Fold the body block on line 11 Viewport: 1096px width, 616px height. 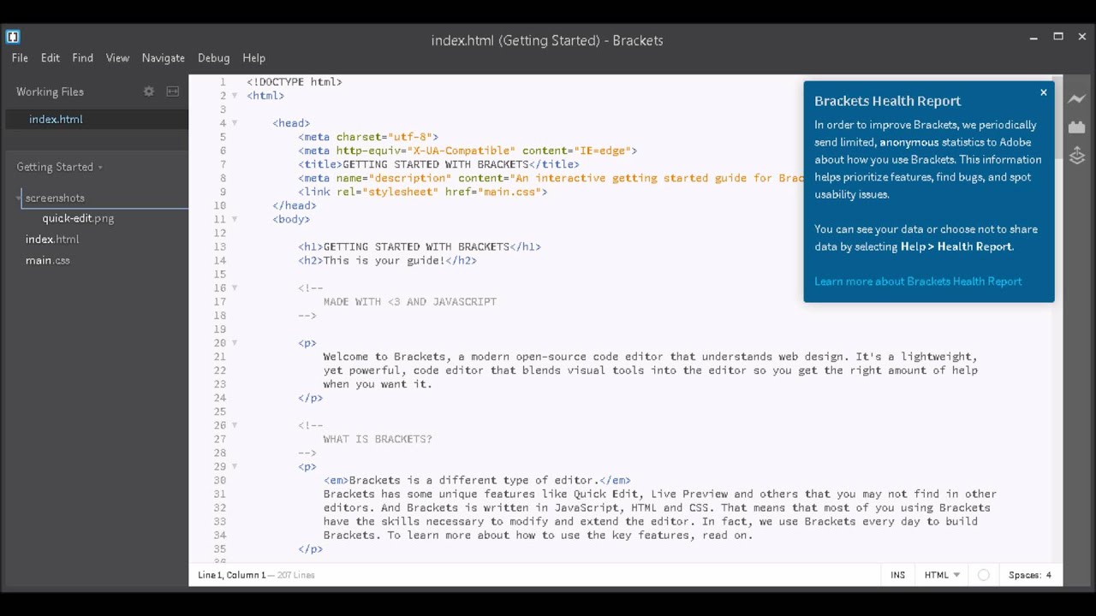tap(234, 219)
